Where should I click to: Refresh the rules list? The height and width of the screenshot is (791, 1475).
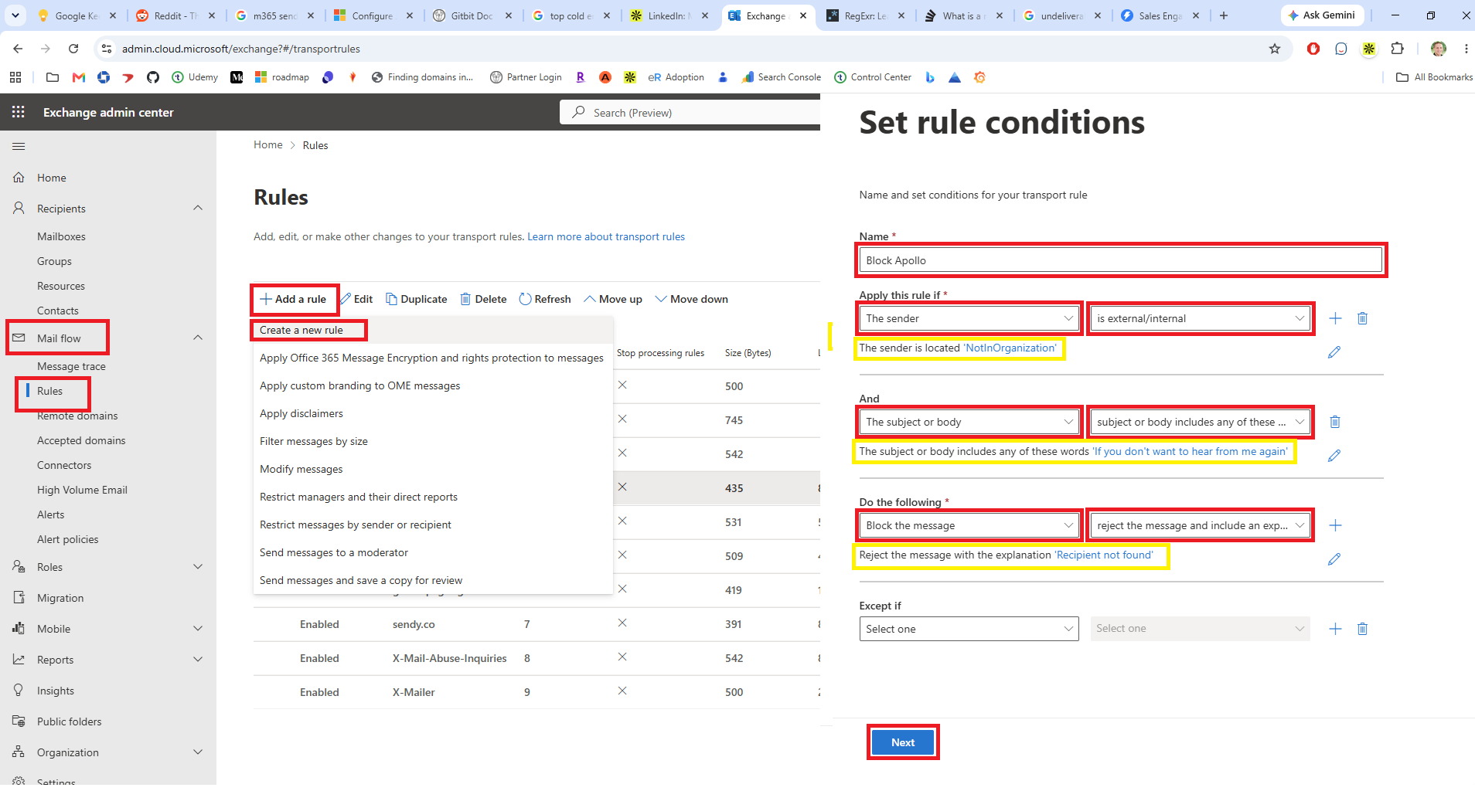click(x=545, y=299)
